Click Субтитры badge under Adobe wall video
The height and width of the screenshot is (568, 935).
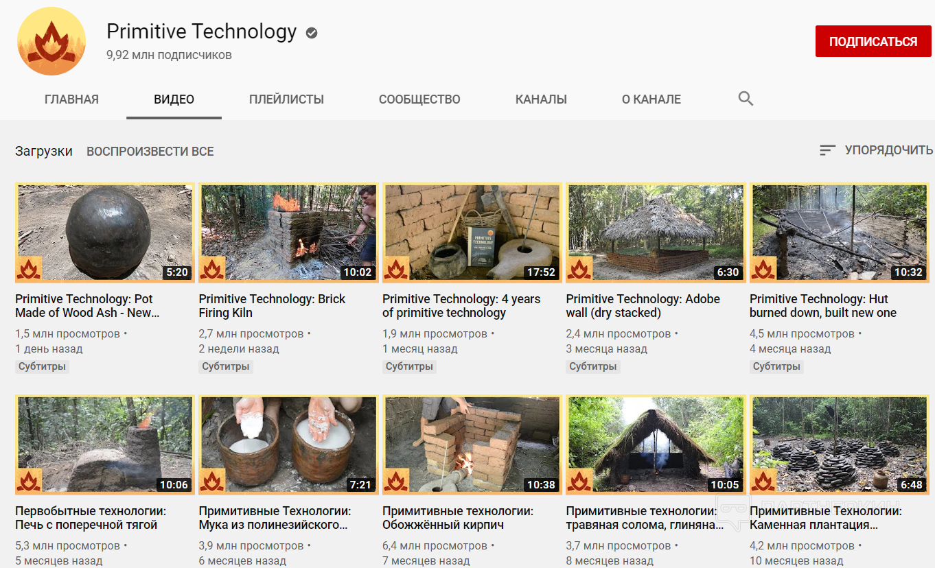tap(593, 366)
